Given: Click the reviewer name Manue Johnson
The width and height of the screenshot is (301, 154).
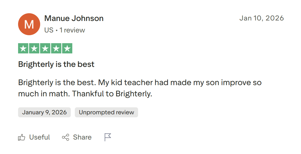Looking at the screenshot, I should tap(74, 18).
